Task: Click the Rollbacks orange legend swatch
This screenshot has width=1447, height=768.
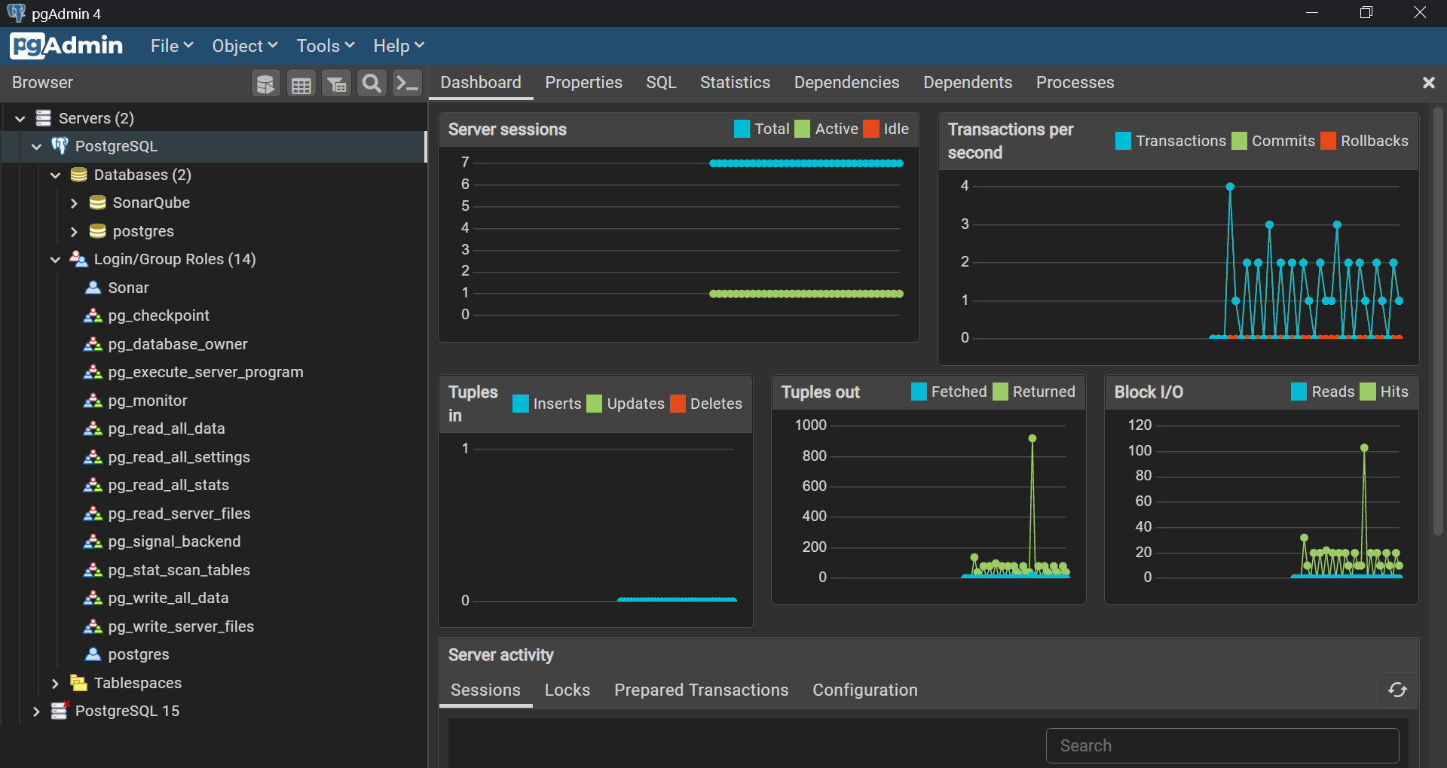Action: (x=1328, y=141)
